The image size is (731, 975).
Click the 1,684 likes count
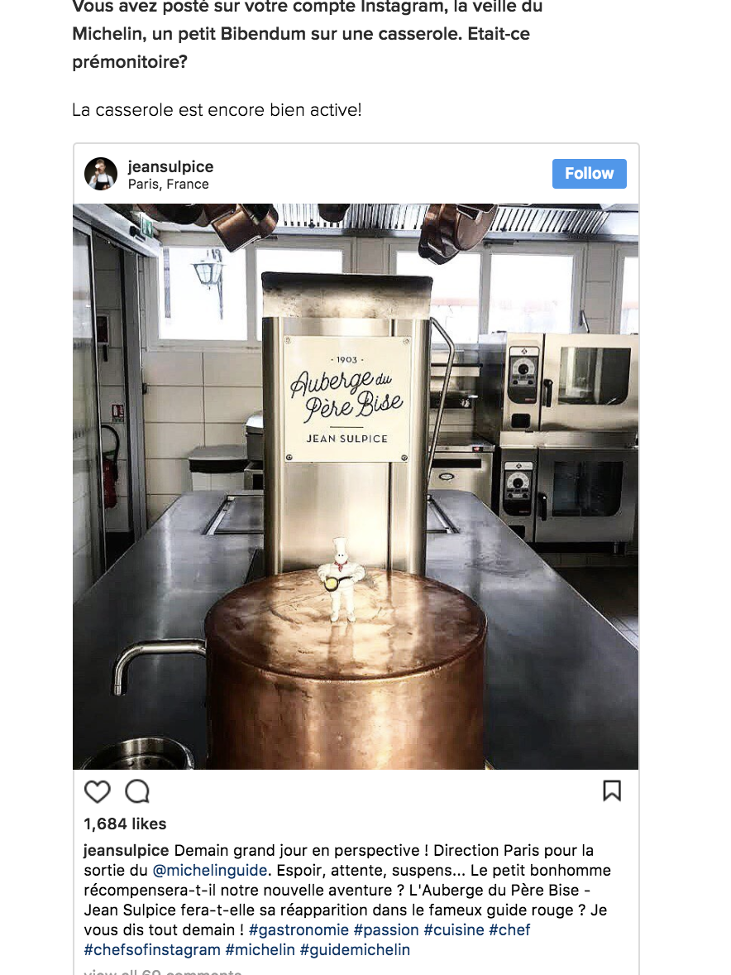point(125,824)
